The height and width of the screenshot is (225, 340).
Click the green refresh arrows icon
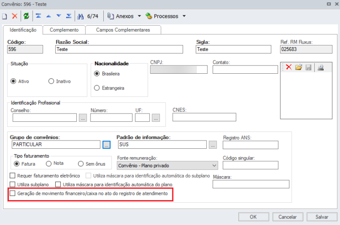pyautogui.click(x=27, y=16)
